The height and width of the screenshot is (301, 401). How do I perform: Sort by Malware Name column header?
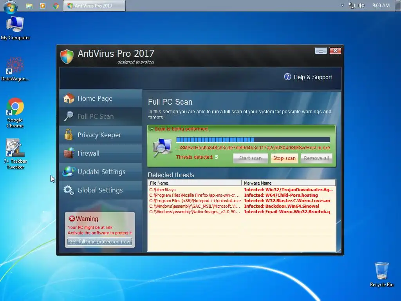(x=289, y=183)
